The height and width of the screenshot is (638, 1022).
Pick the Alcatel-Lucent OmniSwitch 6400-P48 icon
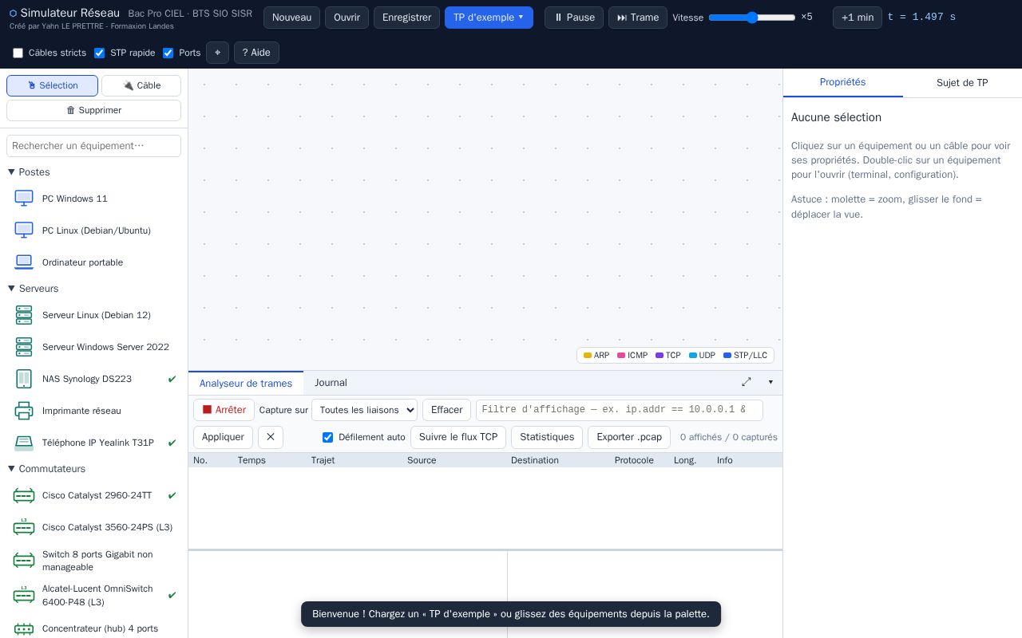[x=24, y=595]
